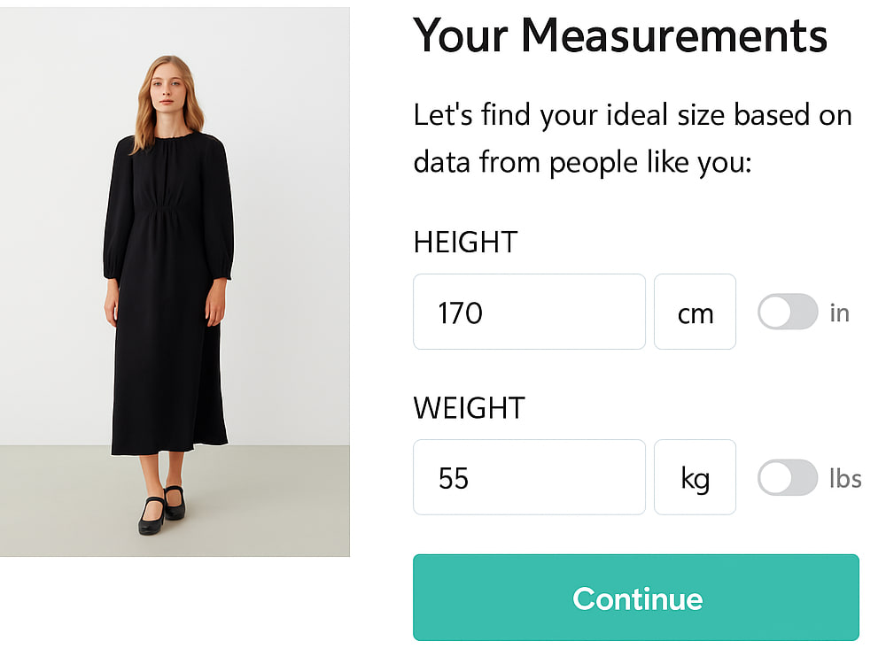
Task: Click the WEIGHT field label
Action: (x=469, y=407)
